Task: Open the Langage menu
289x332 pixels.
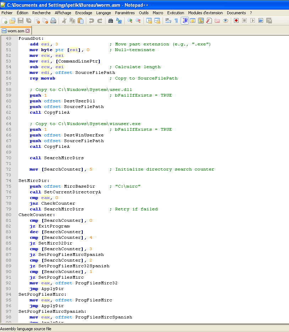Action: [x=104, y=13]
